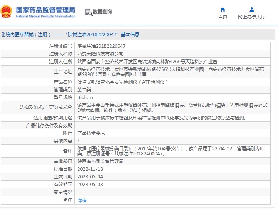Select the 结构及组成 description value
The height and width of the screenshot is (210, 278).
tap(172, 108)
